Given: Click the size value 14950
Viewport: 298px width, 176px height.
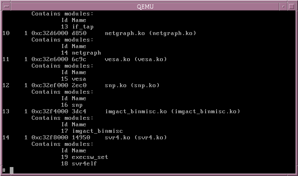Looking at the screenshot, I should 81,138.
